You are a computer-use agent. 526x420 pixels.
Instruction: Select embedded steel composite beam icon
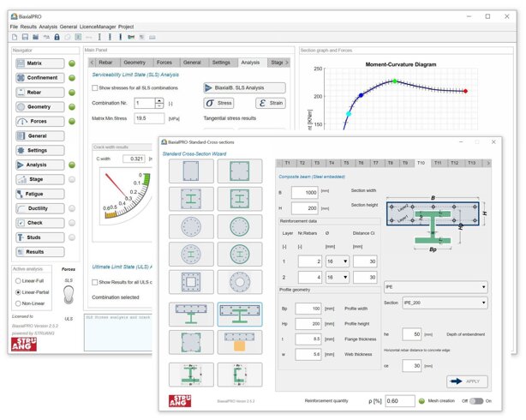[240, 315]
